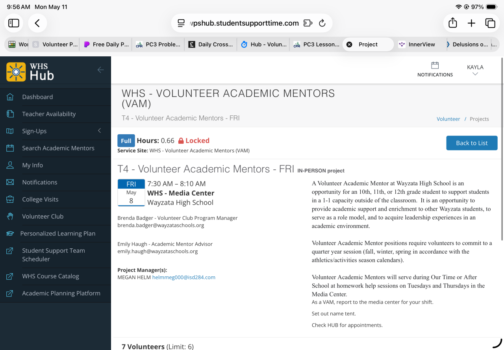The height and width of the screenshot is (350, 504).
Task: Click the Notifications calendar icon in header
Action: click(x=435, y=65)
